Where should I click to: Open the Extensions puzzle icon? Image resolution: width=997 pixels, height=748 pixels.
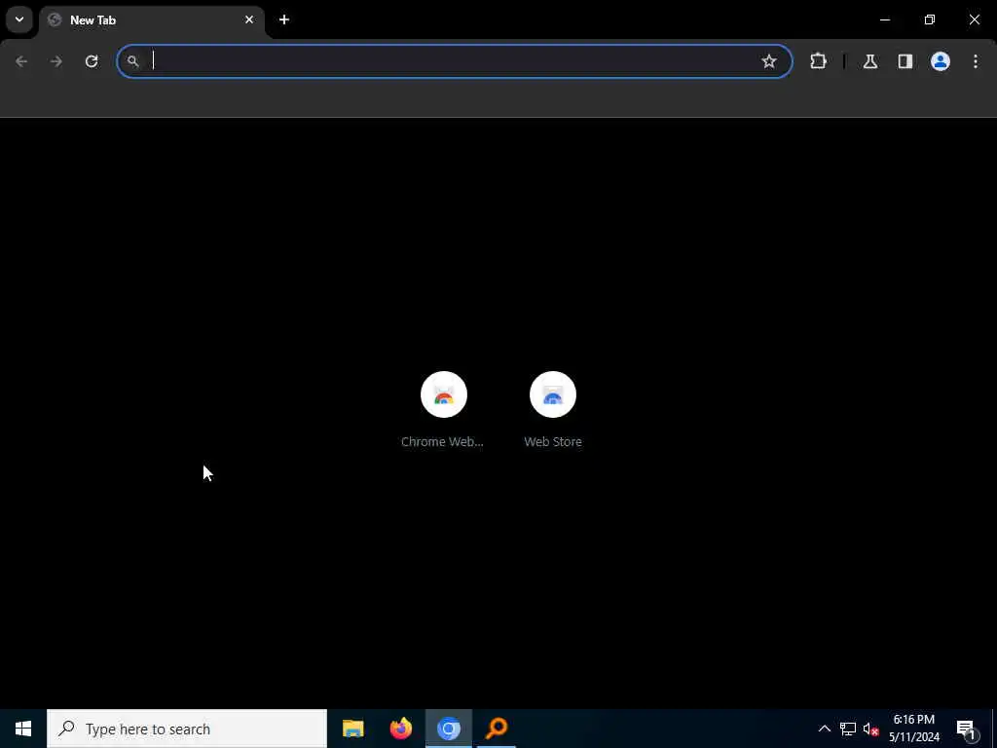818,61
